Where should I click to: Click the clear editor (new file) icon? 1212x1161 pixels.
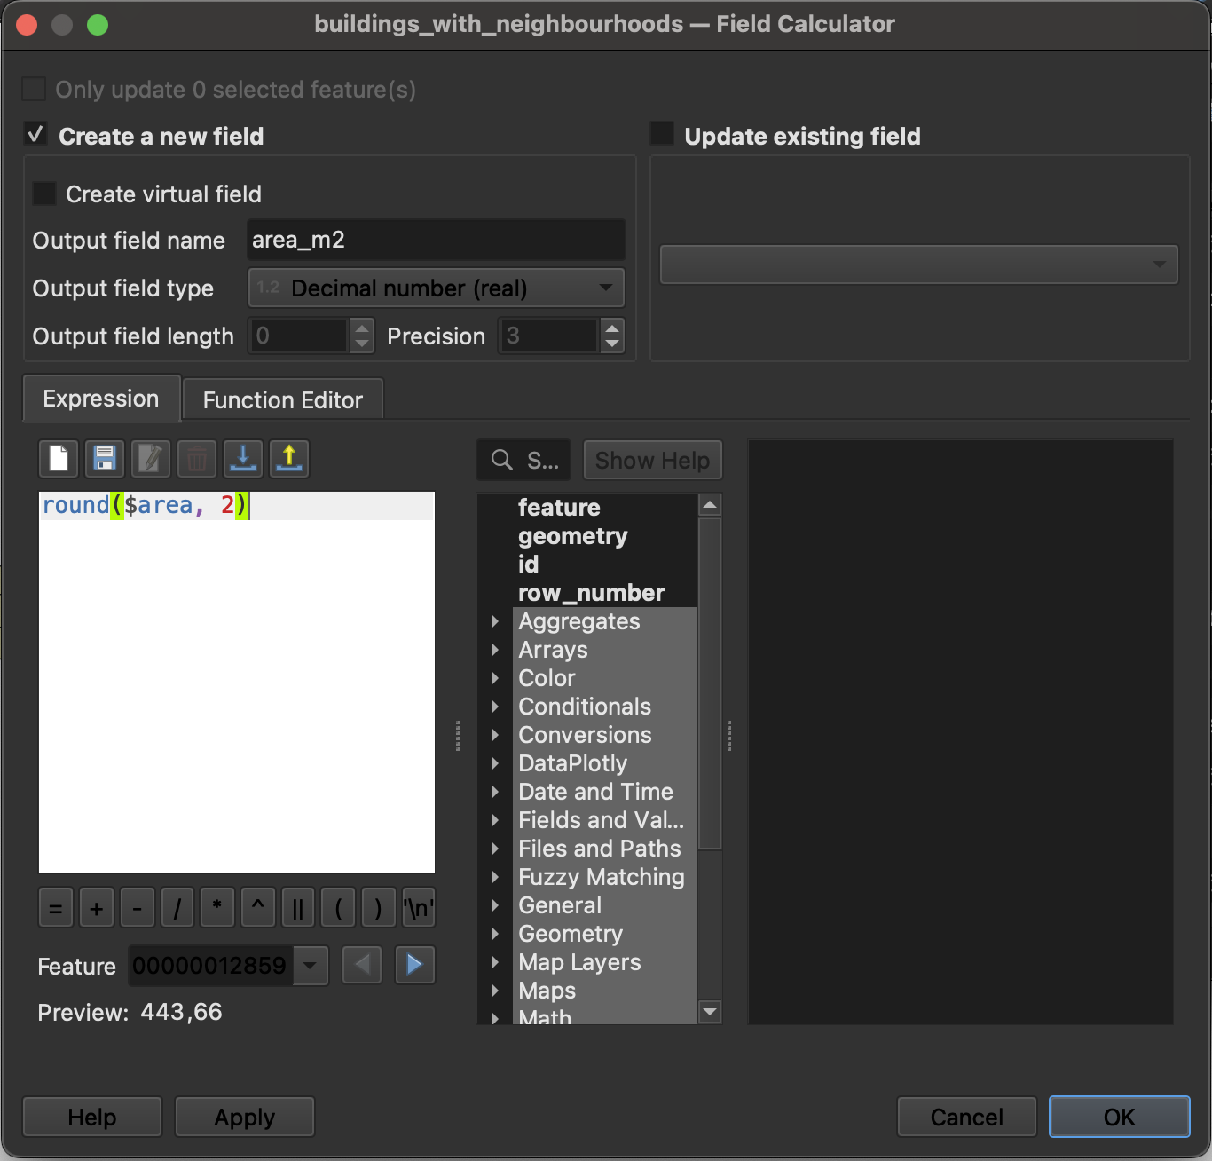[59, 459]
